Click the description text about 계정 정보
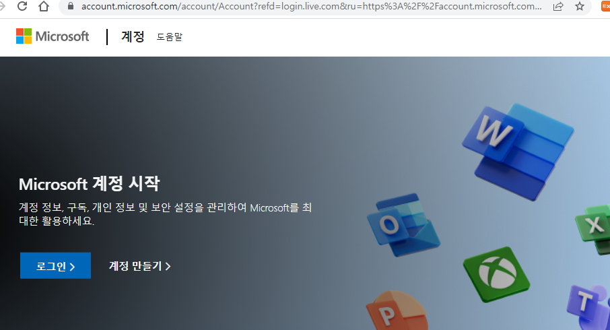The height and width of the screenshot is (330, 610). (x=166, y=214)
